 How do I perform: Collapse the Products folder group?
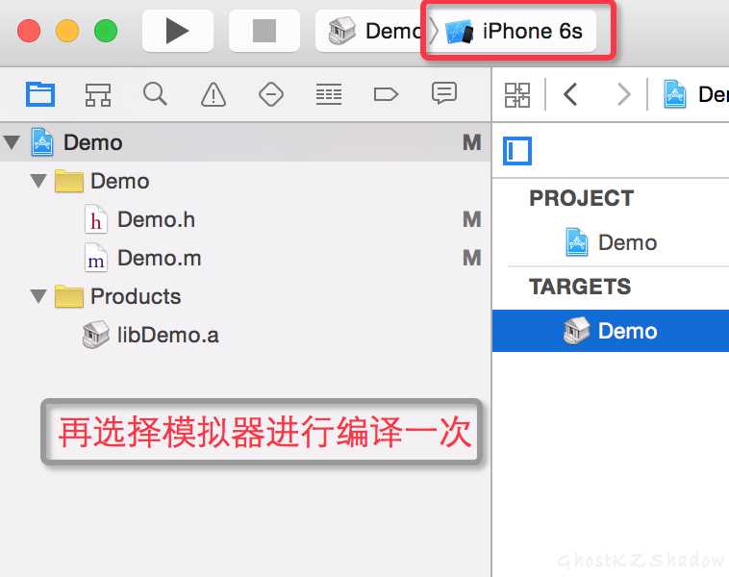pos(38,296)
